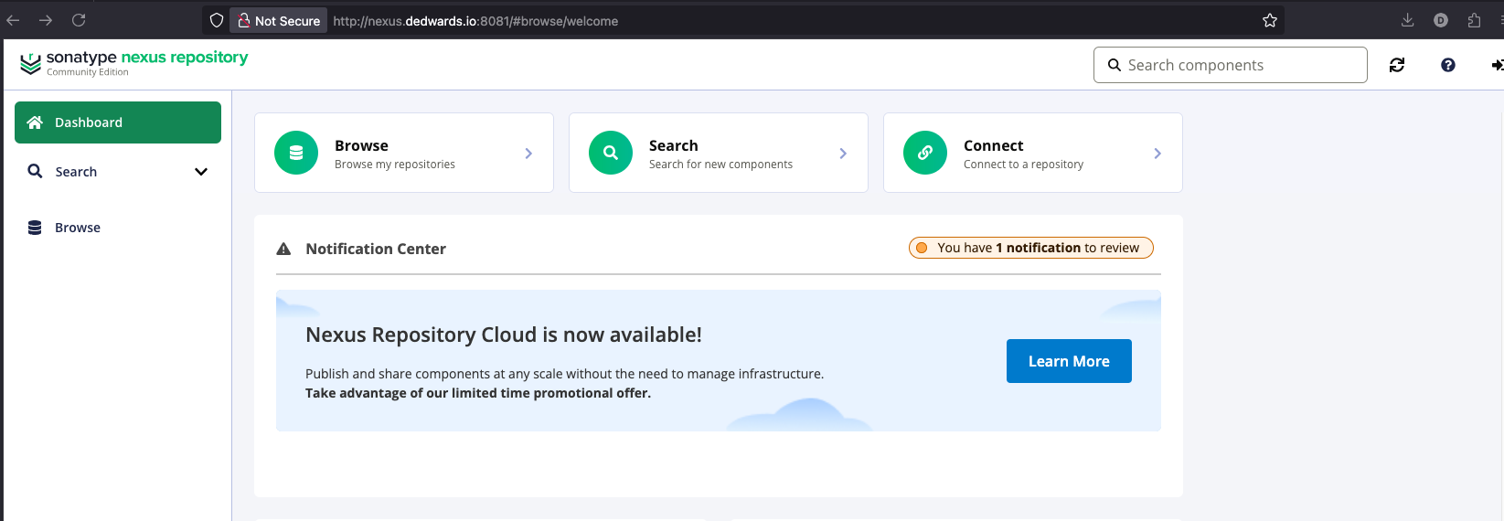Viewport: 1504px width, 521px height.
Task: Open the Search for new components card
Action: click(x=719, y=153)
